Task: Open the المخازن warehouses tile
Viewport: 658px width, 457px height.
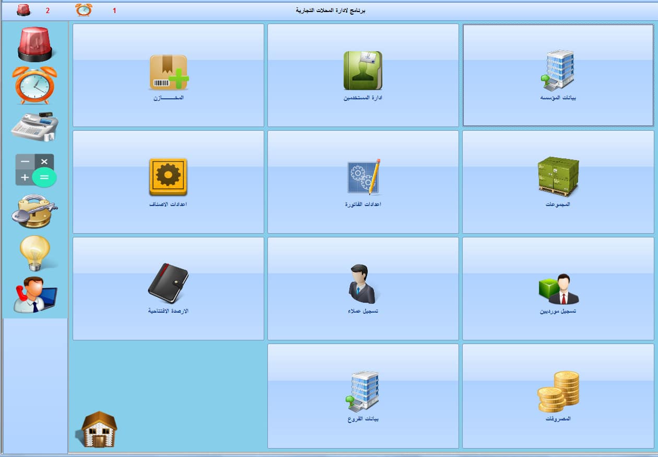Action: [168, 75]
